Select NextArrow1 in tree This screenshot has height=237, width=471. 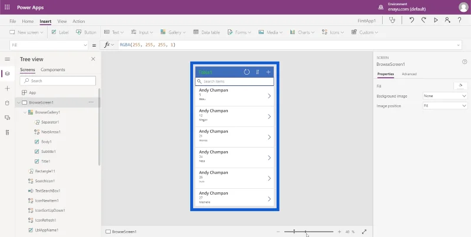(51, 132)
